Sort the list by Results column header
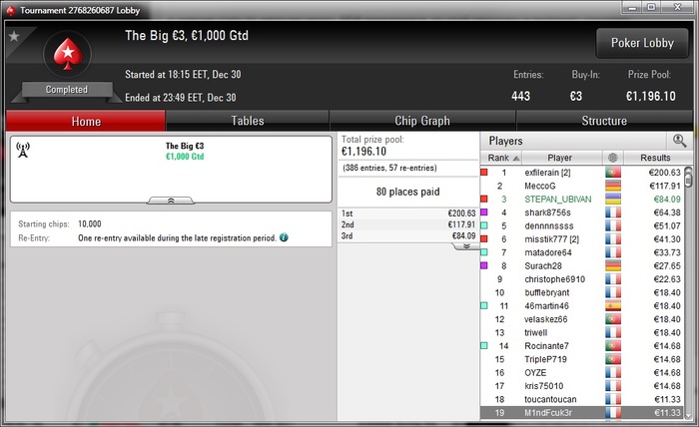 [x=655, y=158]
